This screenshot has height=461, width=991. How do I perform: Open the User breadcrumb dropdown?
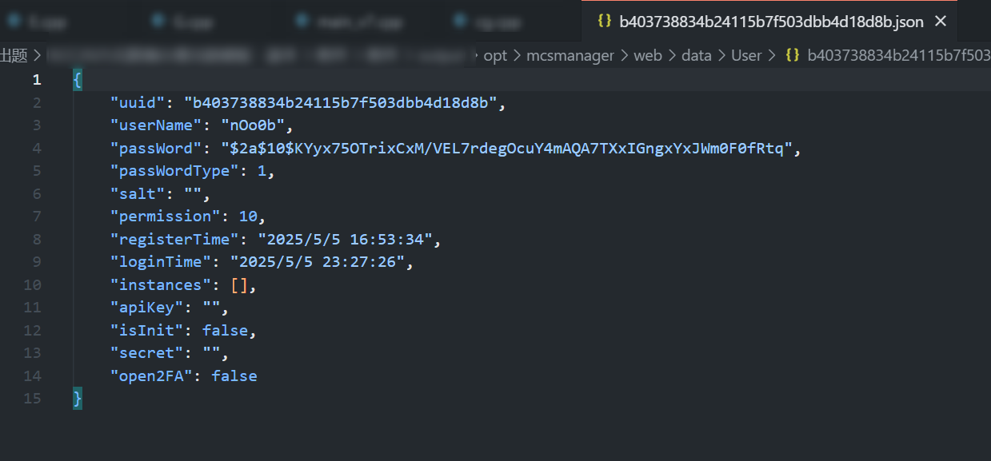(x=746, y=55)
